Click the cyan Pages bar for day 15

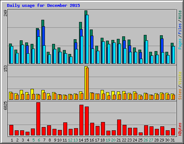[x=87, y=39]
